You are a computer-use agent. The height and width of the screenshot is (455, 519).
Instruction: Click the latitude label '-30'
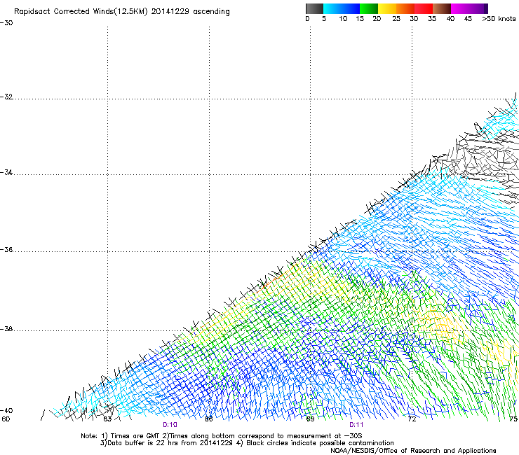pyautogui.click(x=6, y=23)
